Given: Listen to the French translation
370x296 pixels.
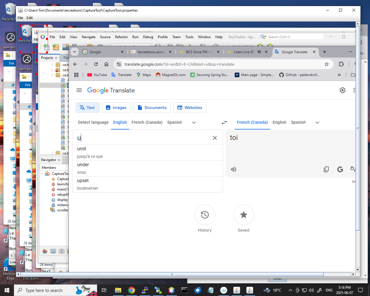Looking at the screenshot, I should 234,169.
